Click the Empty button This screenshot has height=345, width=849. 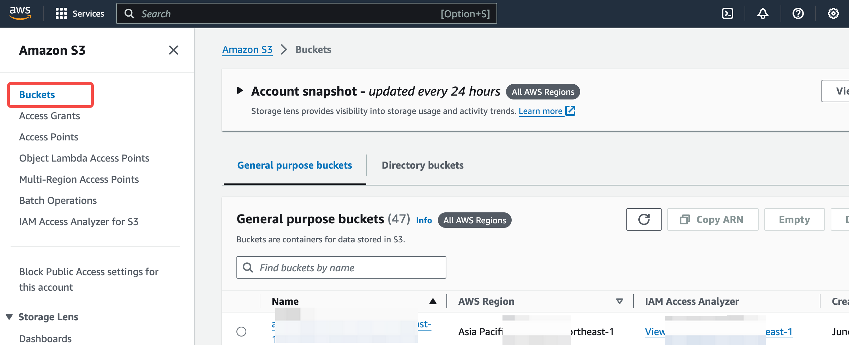(794, 219)
